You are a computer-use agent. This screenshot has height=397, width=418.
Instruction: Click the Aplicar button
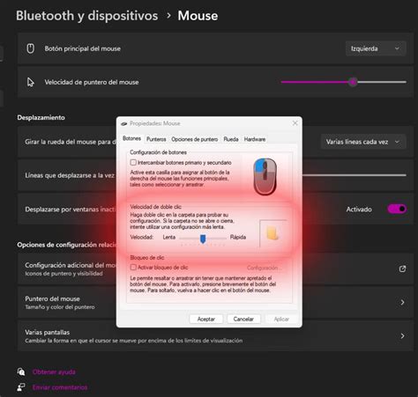(x=281, y=319)
